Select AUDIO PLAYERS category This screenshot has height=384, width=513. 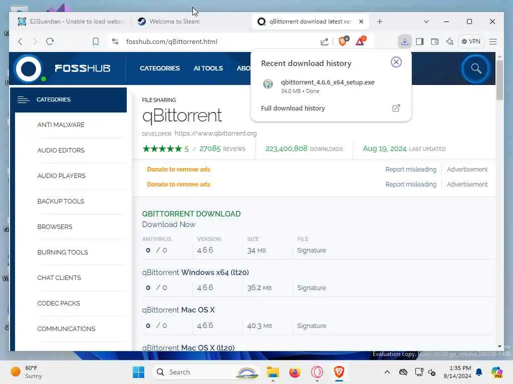[x=62, y=175]
